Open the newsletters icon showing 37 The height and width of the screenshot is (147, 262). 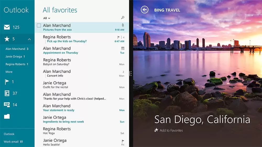7,93
